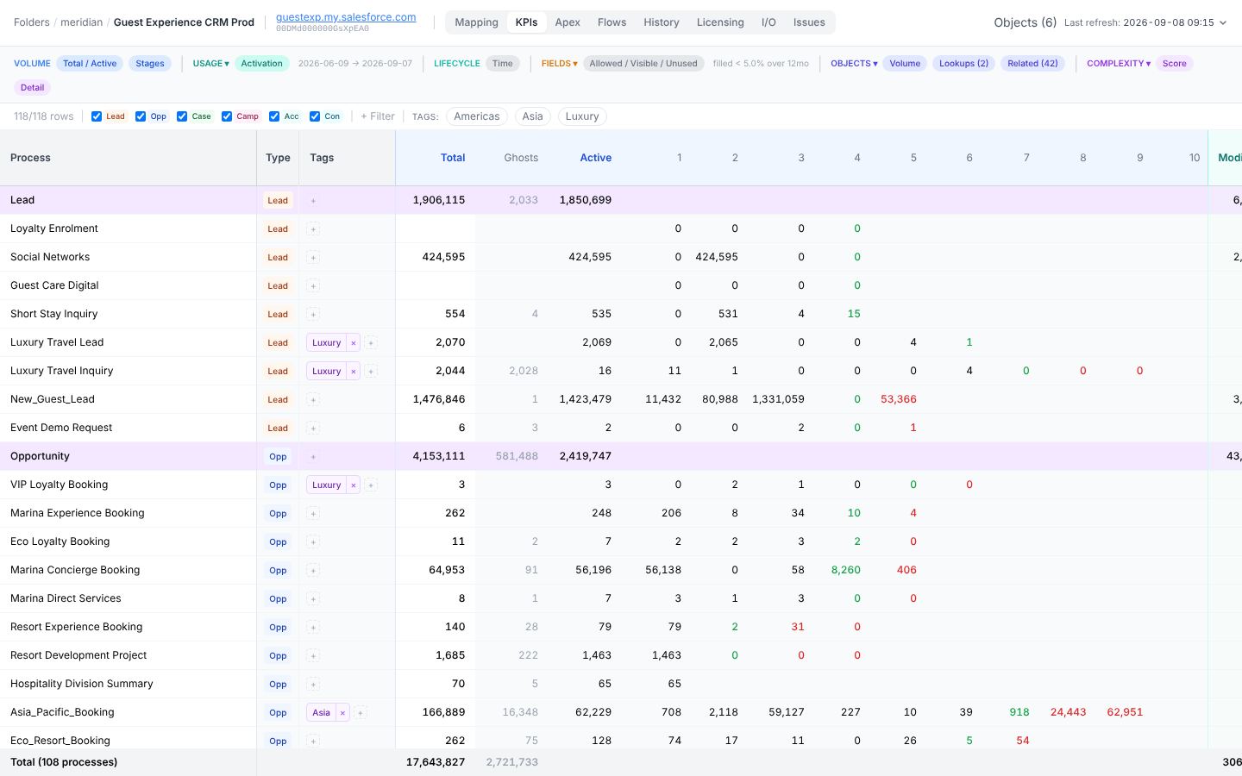Open the Issues tab
The image size is (1242, 776).
tap(809, 22)
